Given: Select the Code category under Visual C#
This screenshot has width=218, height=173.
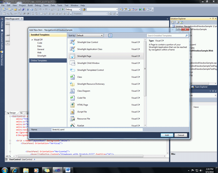Looking at the screenshot, I should click(x=39, y=43).
